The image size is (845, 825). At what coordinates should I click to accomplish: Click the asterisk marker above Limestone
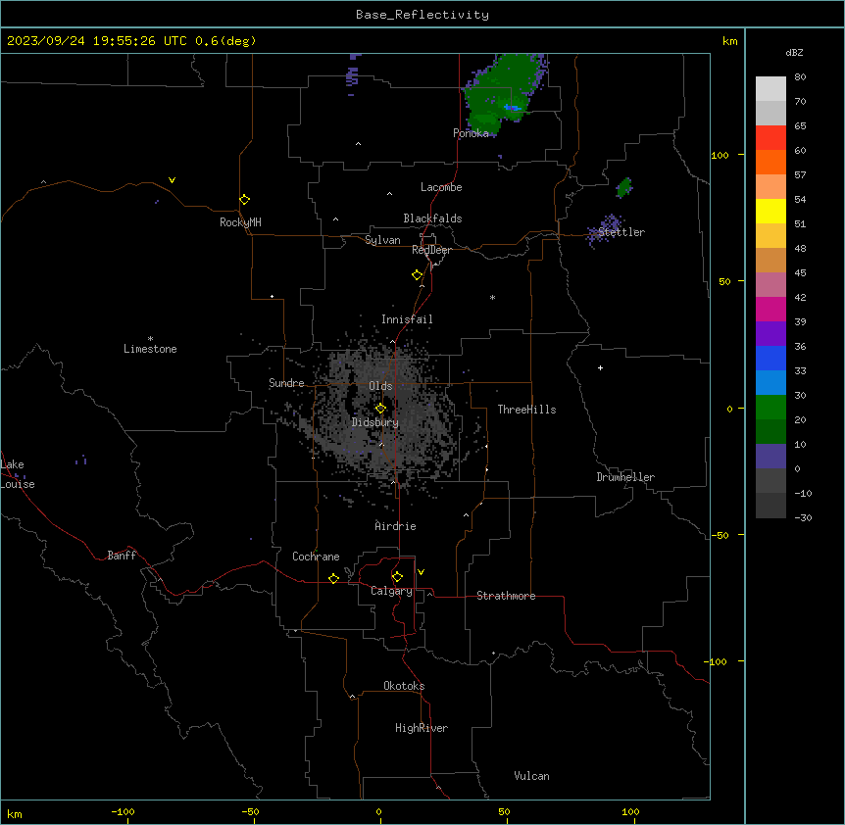click(x=150, y=338)
